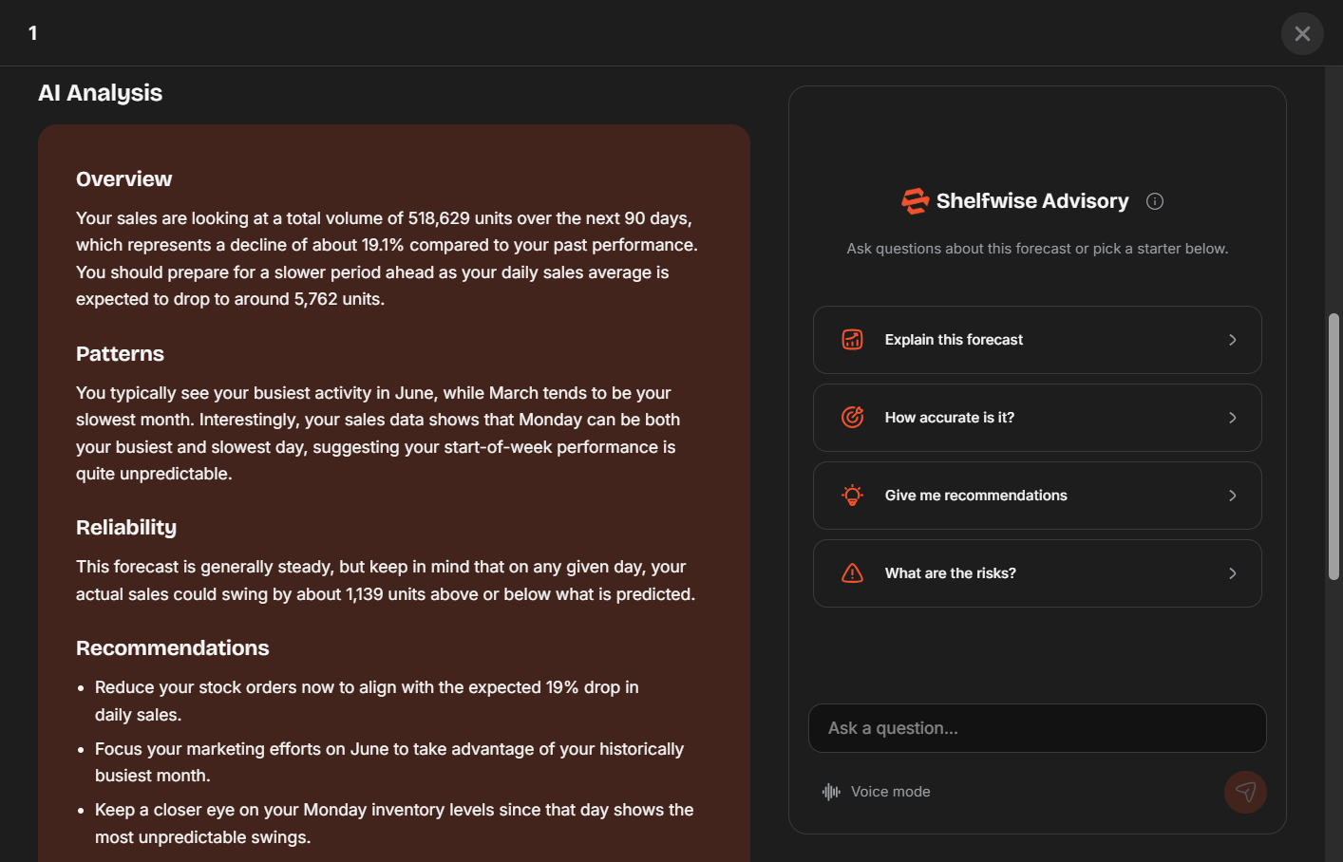Click the target icon on How accurate is it?
This screenshot has width=1343, height=862.
point(853,418)
